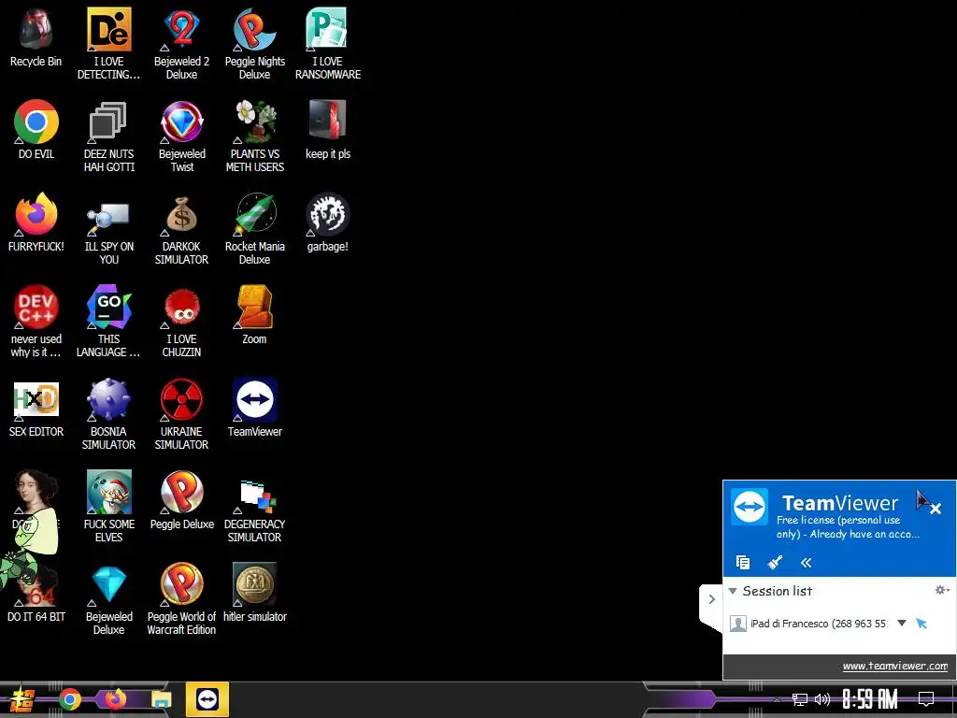This screenshot has height=718, width=957.
Task: Click the brush icon in the TeamViewer panel
Action: (x=775, y=562)
